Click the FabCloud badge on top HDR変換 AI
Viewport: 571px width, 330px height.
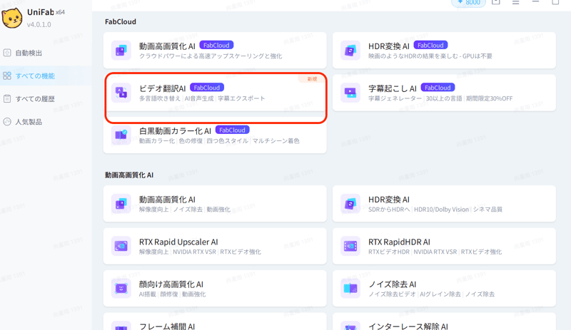[430, 45]
